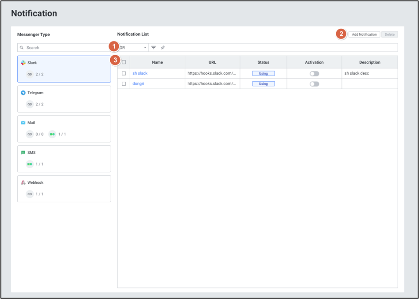Switch to the Webhook messenger type card
The height and width of the screenshot is (299, 419).
pyautogui.click(x=64, y=189)
